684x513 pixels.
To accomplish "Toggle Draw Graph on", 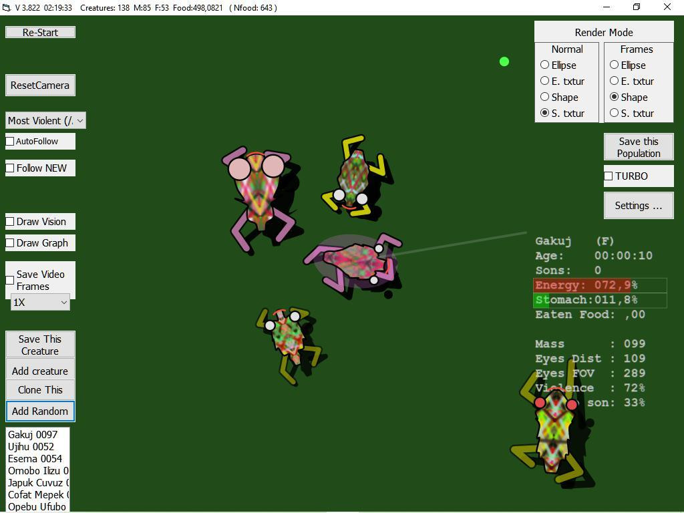I will (x=9, y=242).
